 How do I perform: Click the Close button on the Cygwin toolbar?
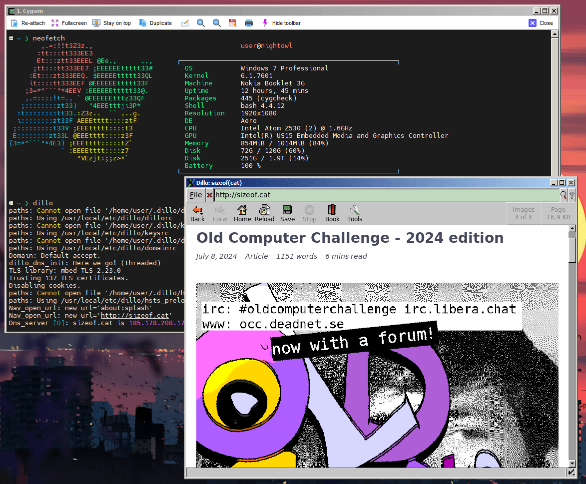click(541, 23)
